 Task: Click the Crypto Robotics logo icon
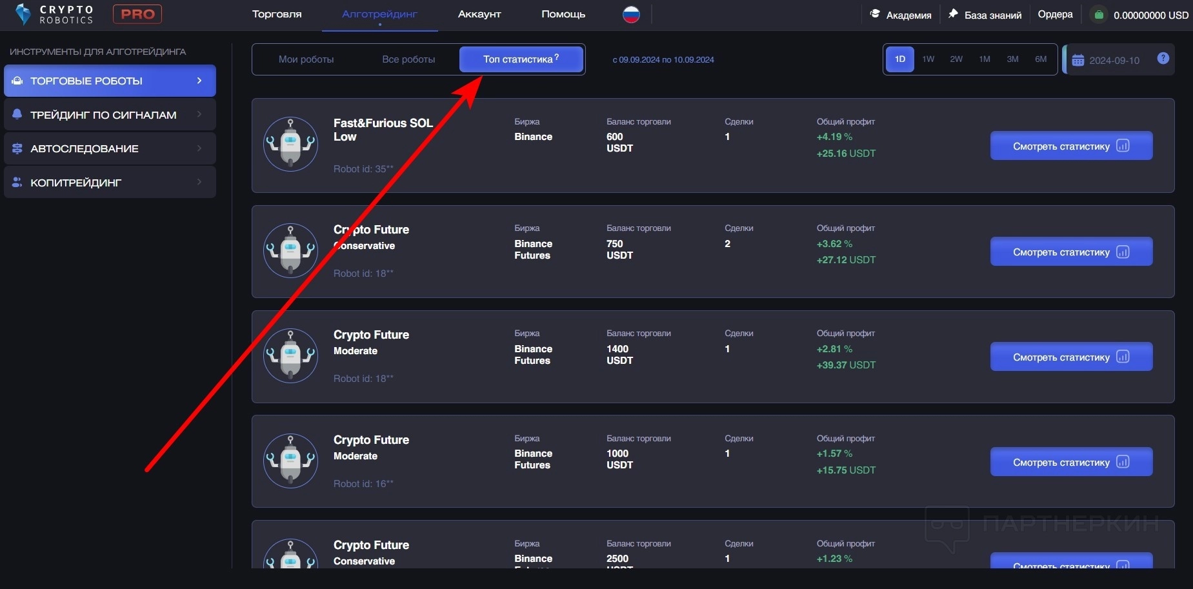point(23,14)
